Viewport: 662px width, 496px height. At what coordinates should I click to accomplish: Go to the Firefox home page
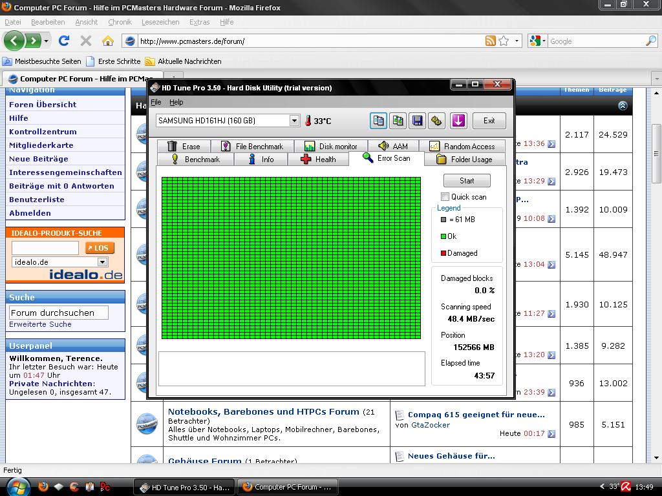click(108, 41)
